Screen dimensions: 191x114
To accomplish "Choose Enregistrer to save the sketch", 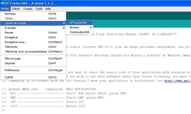I will pyautogui.click(x=33, y=37).
